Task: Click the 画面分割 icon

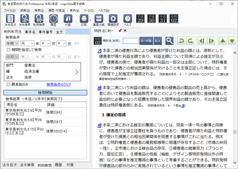Action: 99,20
